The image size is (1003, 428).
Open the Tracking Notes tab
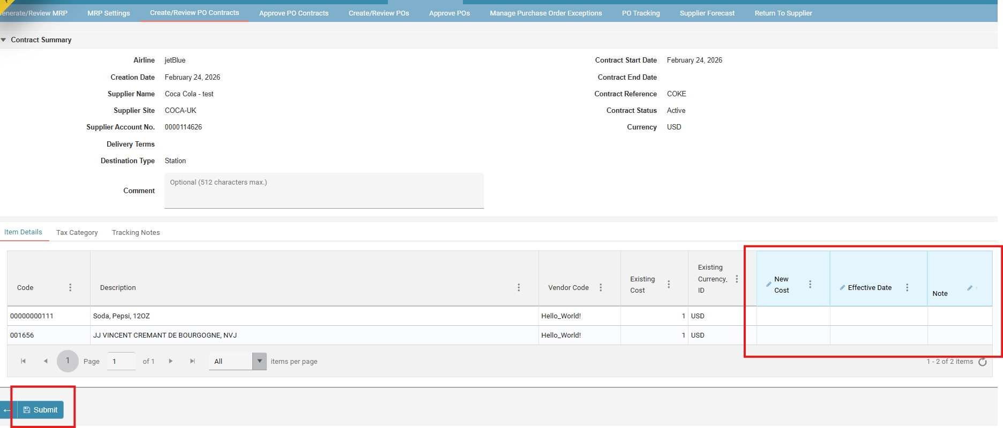point(136,232)
